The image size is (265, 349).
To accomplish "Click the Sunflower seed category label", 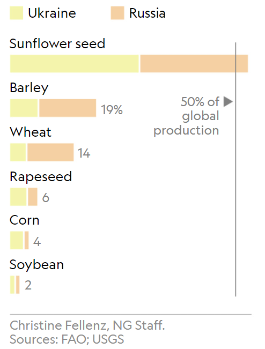I will coord(57,43).
